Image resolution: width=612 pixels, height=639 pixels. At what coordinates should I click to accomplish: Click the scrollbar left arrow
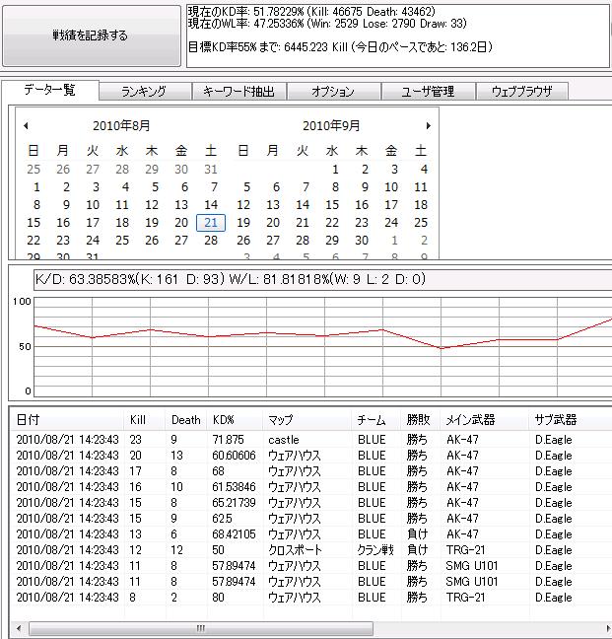[19, 628]
